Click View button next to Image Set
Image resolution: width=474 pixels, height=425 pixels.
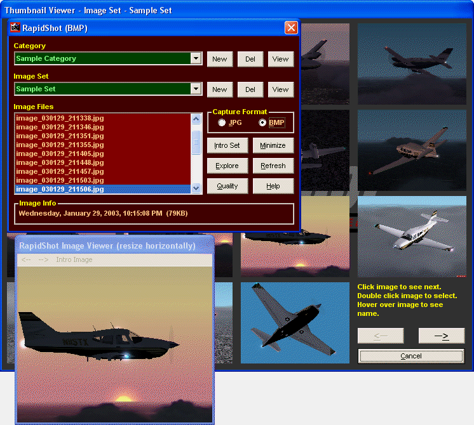280,89
